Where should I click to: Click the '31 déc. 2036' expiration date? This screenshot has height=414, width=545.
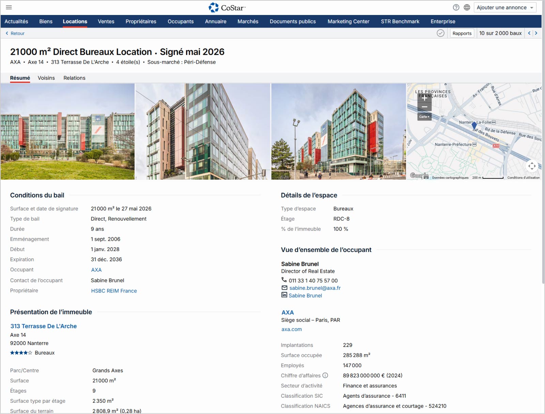(106, 259)
